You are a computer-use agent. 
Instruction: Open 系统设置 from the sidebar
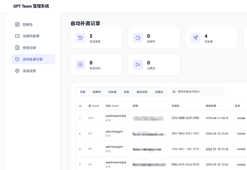[33, 71]
